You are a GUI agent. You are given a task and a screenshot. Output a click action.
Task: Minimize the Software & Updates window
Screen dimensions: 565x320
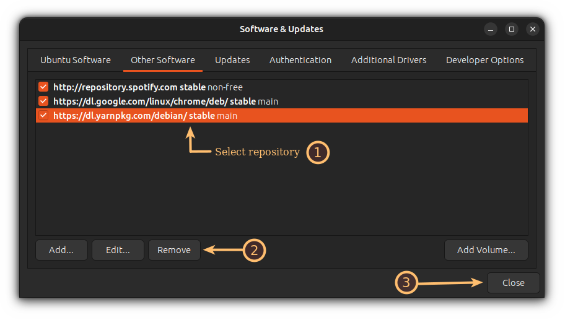[491, 28]
